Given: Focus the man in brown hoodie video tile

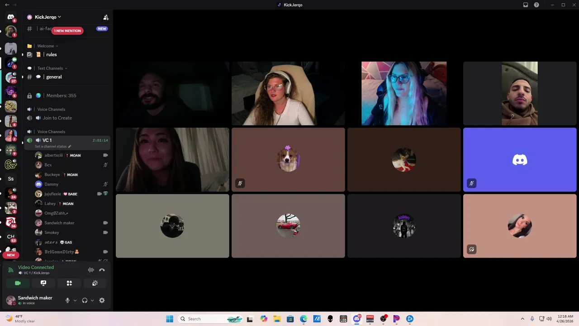Looking at the screenshot, I should pyautogui.click(x=520, y=93).
